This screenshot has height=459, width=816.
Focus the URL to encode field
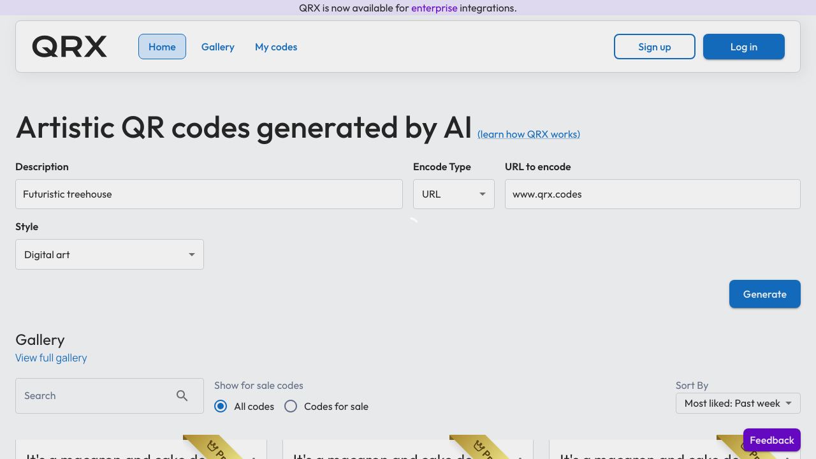653,194
